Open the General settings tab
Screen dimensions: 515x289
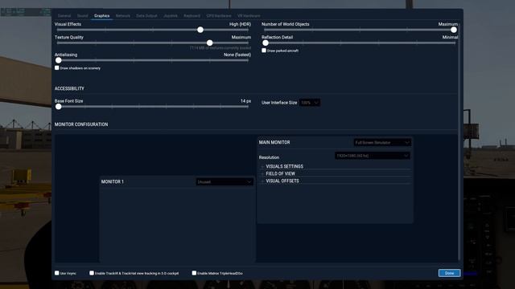(x=64, y=16)
